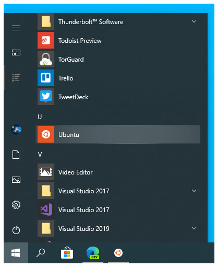This screenshot has width=217, height=268.
Task: Open the Todoist Preview app icon
Action: coord(46,40)
